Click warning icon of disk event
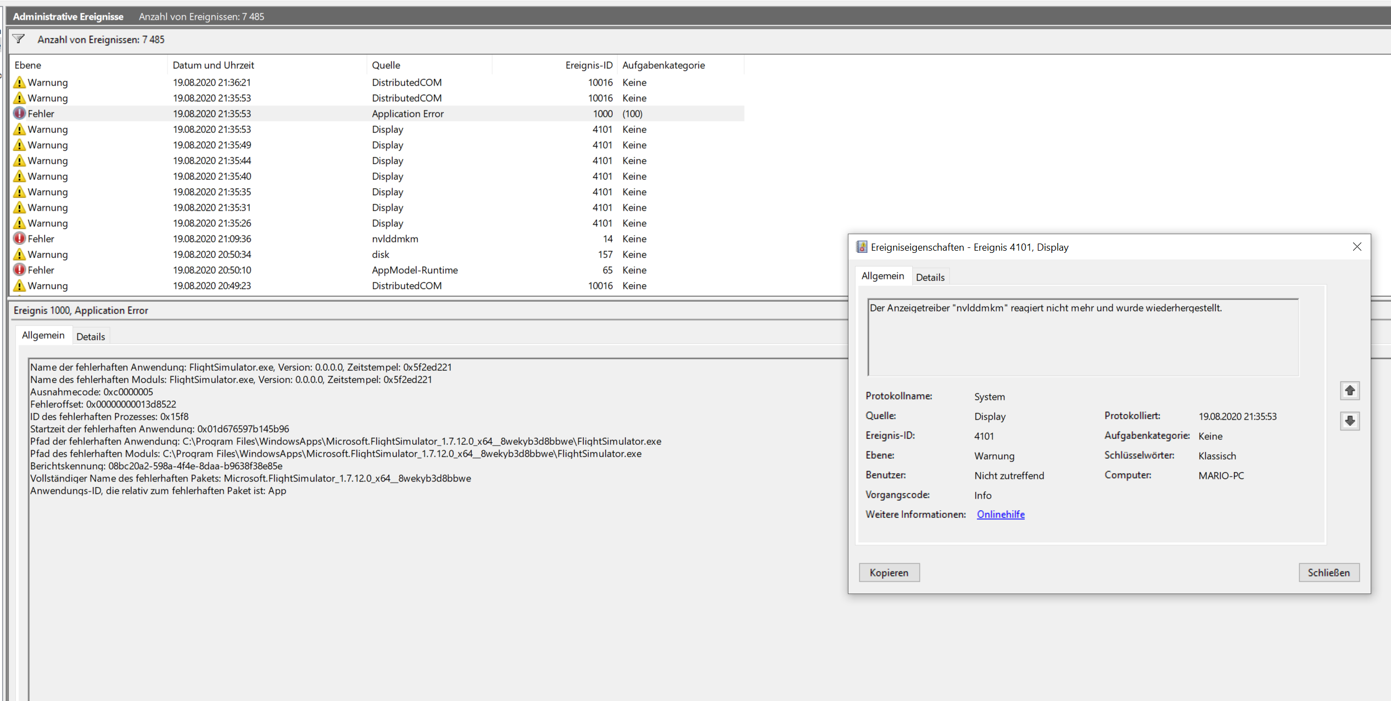1391x701 pixels. pyautogui.click(x=19, y=255)
